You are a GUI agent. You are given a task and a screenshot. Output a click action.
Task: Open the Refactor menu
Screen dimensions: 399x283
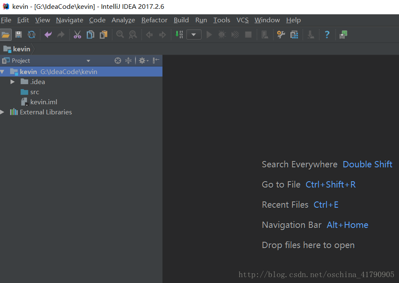click(154, 20)
